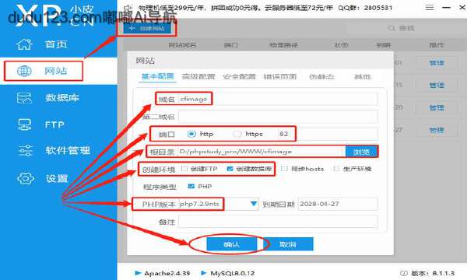Click the MySQL8.0.12 play status icon
The image size is (467, 280).
tap(204, 273)
